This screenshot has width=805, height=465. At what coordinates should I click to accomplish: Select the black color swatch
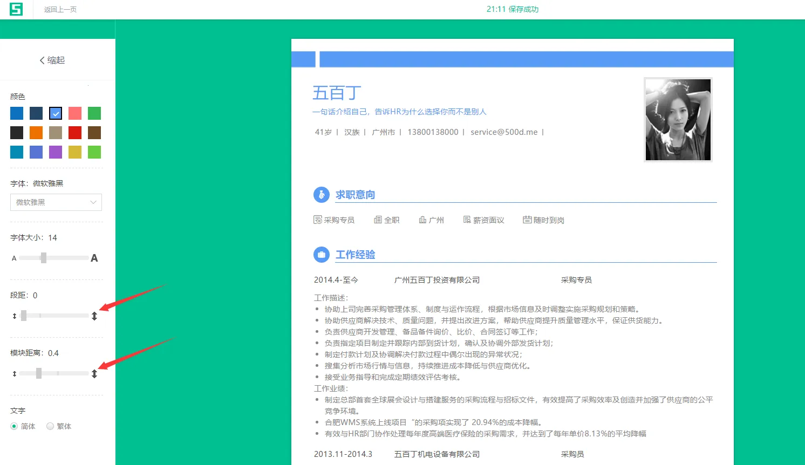pos(17,133)
